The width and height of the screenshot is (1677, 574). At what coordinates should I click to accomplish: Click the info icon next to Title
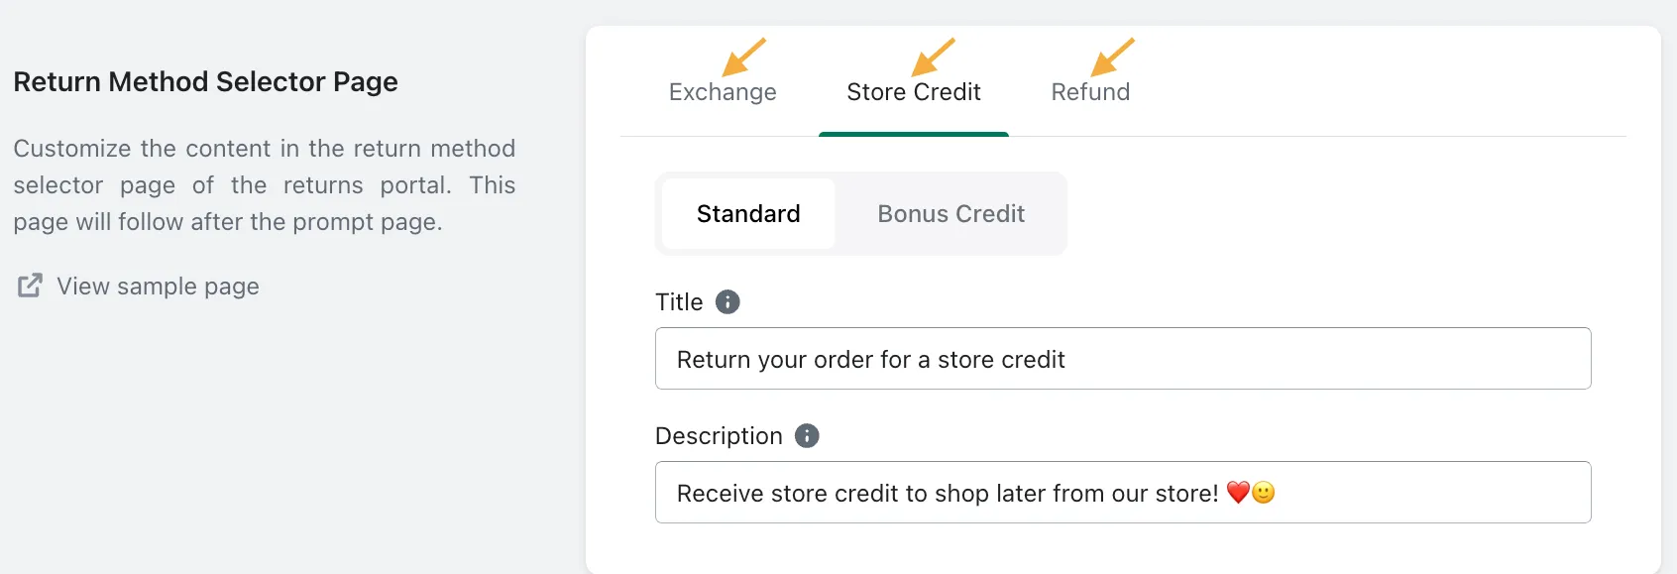pyautogui.click(x=727, y=302)
